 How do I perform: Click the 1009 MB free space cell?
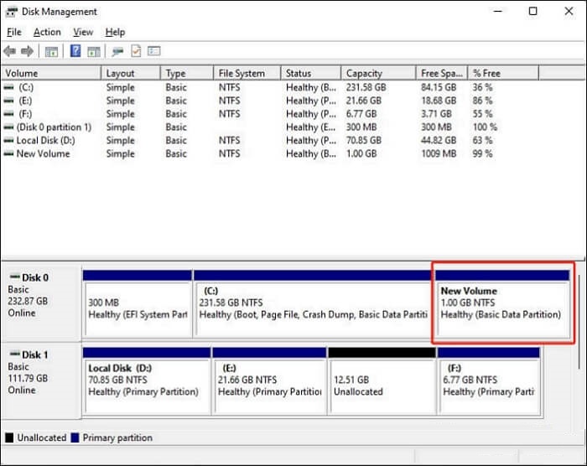tap(439, 153)
